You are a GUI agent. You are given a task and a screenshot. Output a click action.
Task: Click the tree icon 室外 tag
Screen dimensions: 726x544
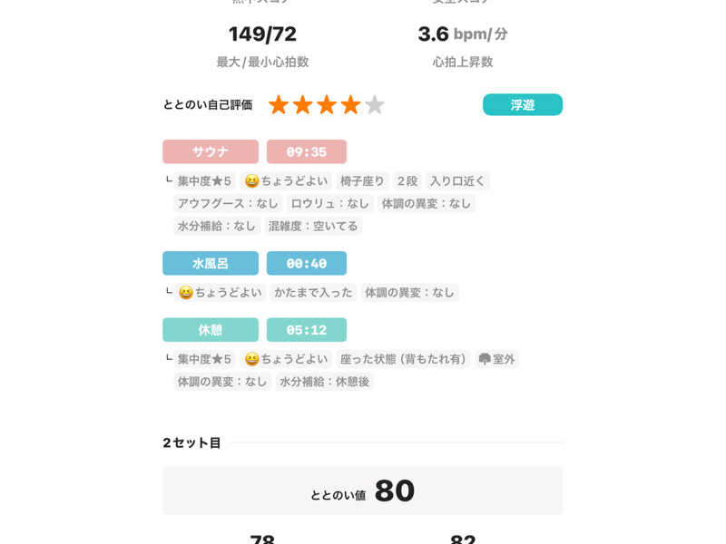point(496,359)
